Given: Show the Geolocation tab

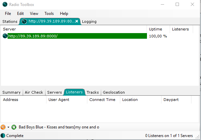Looking at the screenshot, I should (114, 92).
